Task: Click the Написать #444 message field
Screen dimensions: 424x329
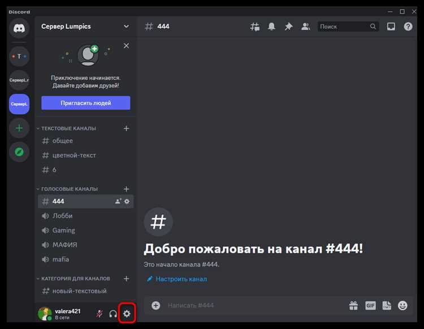Action: coord(254,305)
